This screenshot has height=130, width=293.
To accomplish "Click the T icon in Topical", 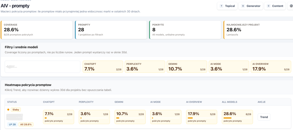I will point(222,6).
